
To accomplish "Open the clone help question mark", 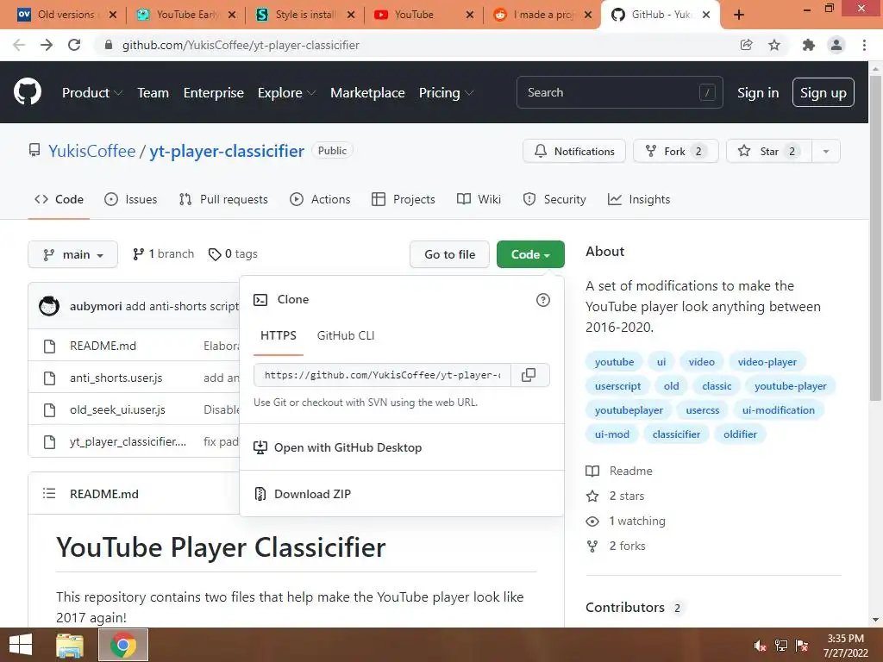I will coord(543,300).
